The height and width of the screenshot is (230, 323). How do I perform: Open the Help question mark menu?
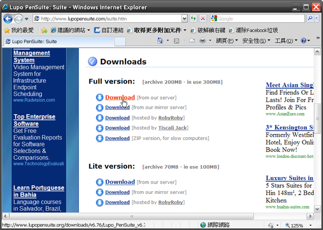(x=305, y=40)
